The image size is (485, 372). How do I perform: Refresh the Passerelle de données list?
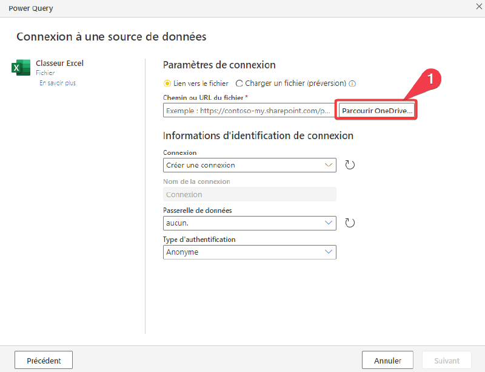pyautogui.click(x=350, y=223)
